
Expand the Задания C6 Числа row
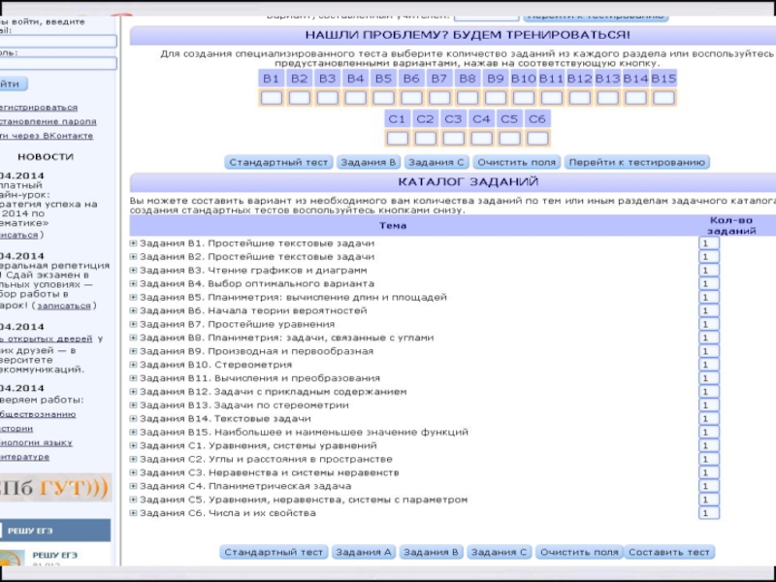coord(133,513)
